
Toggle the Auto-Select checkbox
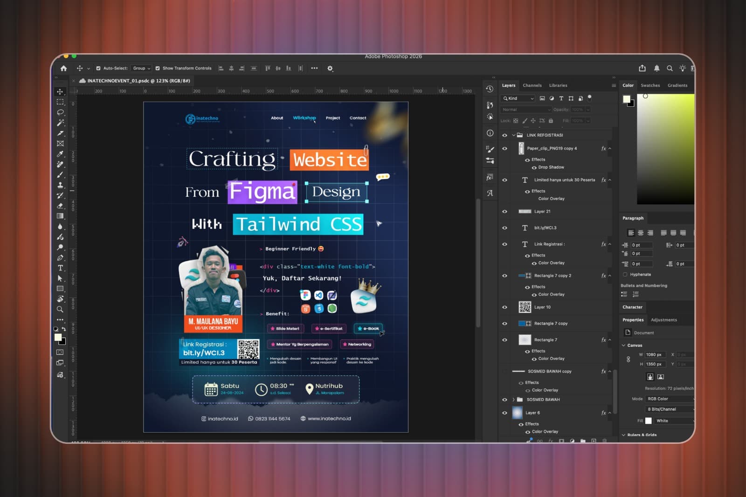coord(98,68)
